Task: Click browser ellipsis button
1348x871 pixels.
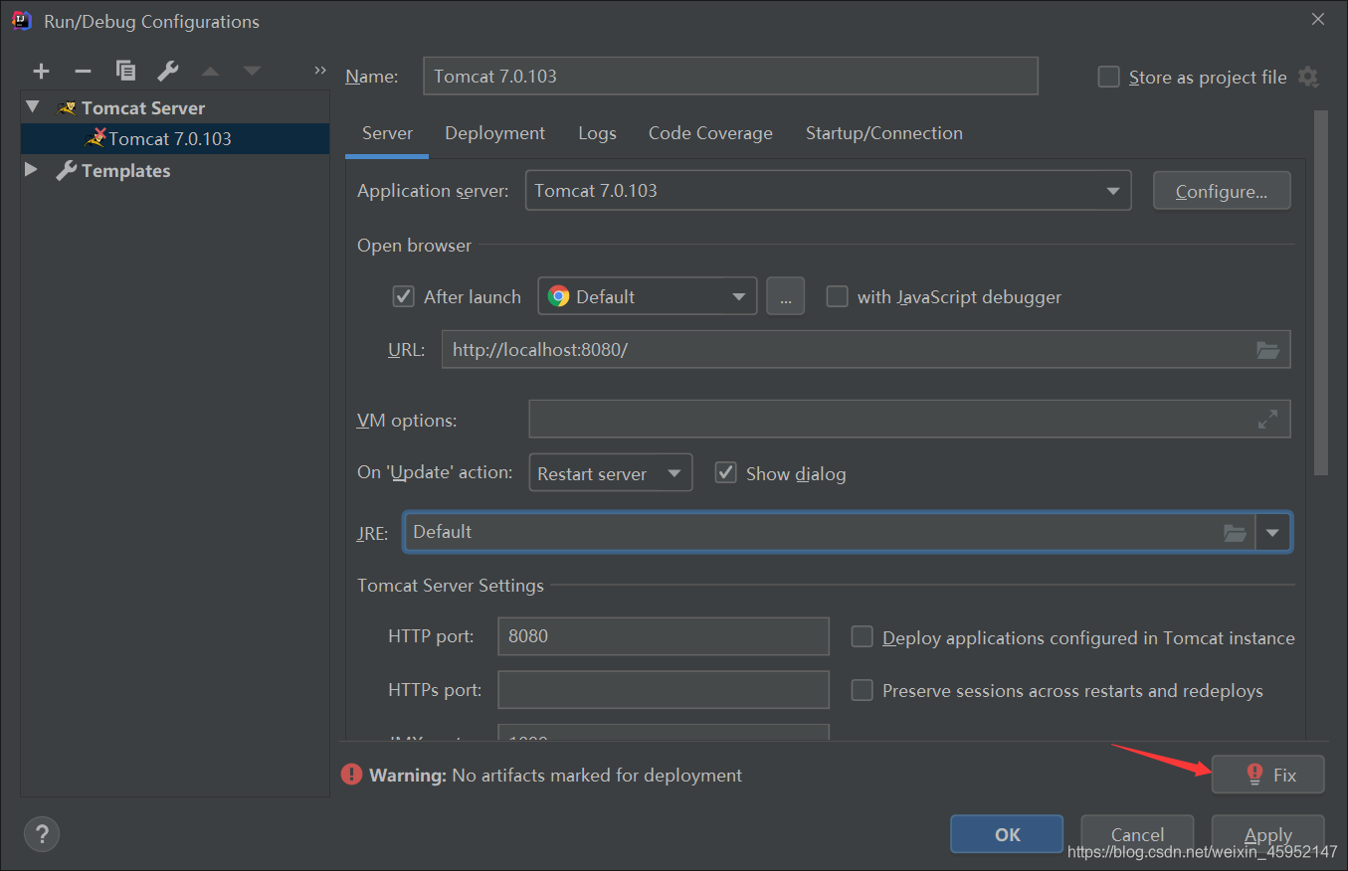Action: pyautogui.click(x=785, y=296)
